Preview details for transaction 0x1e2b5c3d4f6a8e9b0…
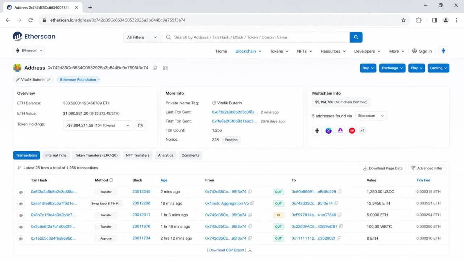Viewport: 464px width, 261px height. (21, 239)
